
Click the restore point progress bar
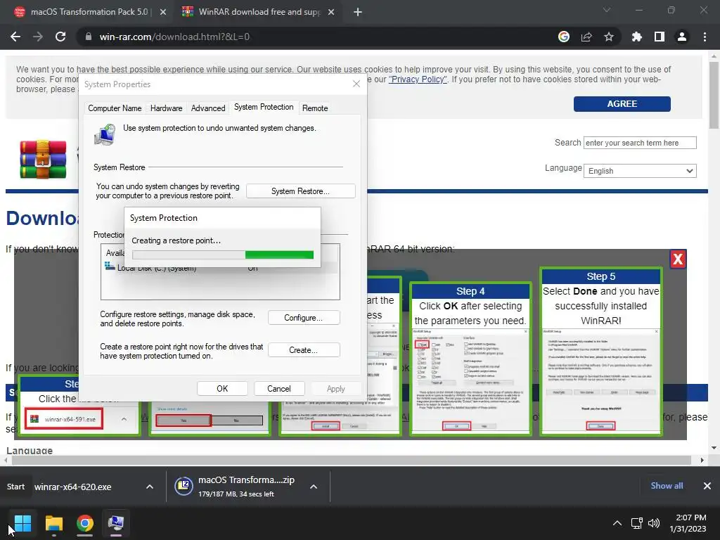[223, 255]
